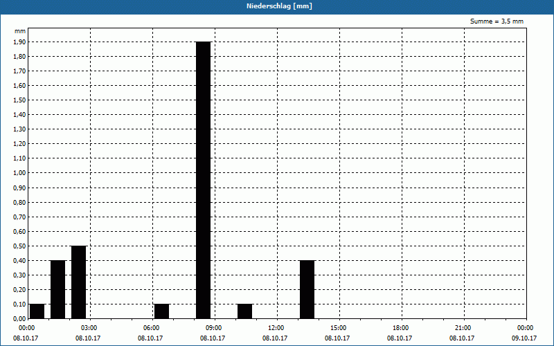Select the 09.10.17 date label
554x346 pixels.
tap(524, 338)
